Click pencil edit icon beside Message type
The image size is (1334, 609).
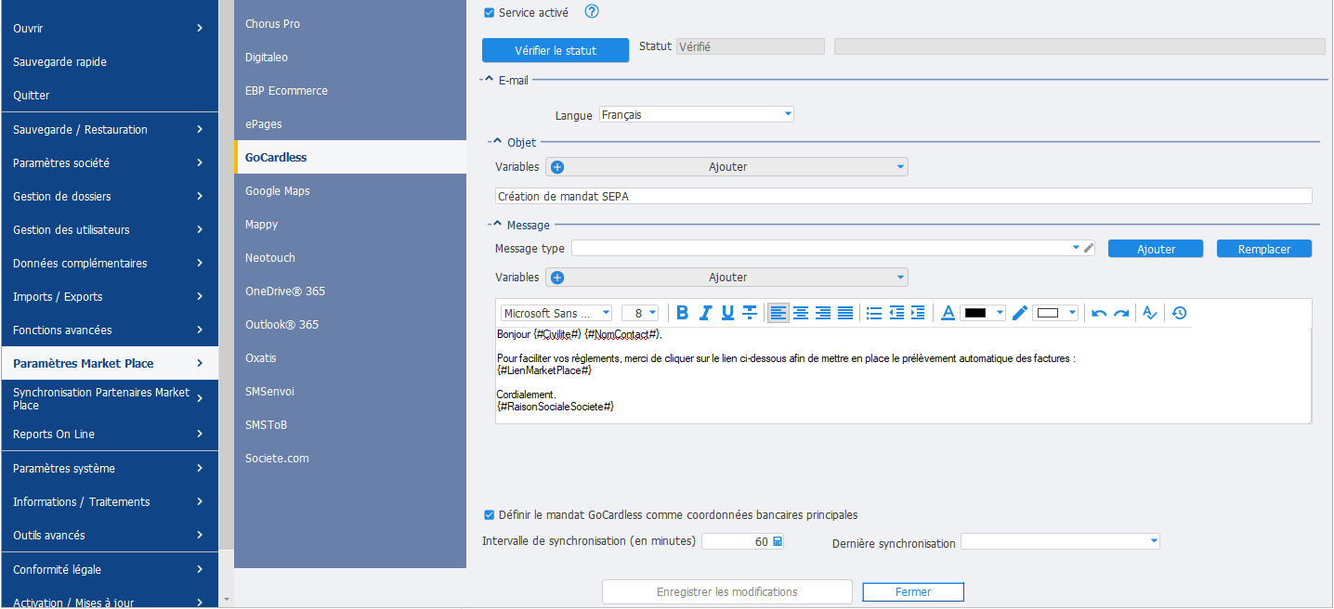point(1089,248)
